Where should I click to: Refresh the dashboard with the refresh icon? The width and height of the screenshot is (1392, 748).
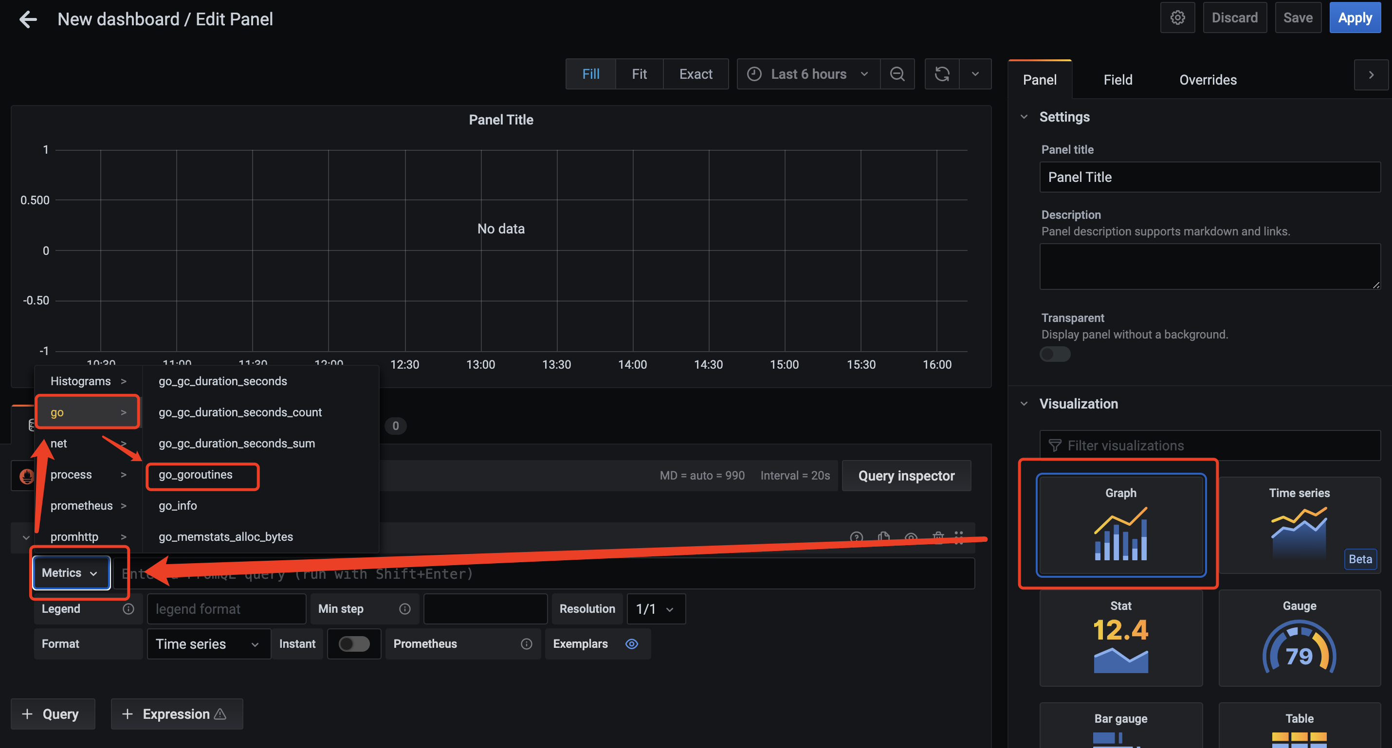[x=942, y=74]
